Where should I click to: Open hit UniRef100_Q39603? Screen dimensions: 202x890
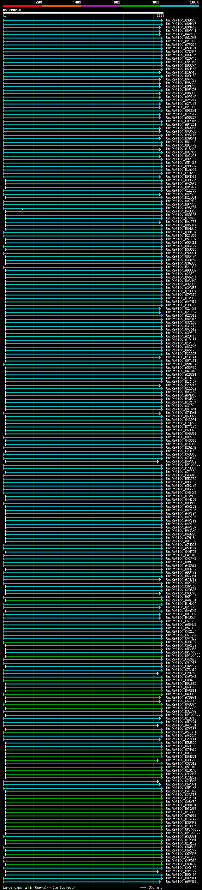pyautogui.click(x=181, y=21)
